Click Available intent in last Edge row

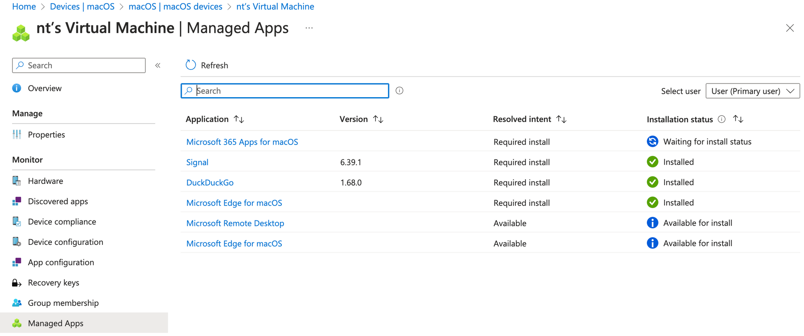[x=510, y=244]
